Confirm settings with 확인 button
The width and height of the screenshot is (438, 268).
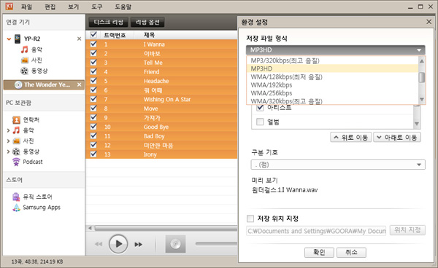(x=319, y=253)
